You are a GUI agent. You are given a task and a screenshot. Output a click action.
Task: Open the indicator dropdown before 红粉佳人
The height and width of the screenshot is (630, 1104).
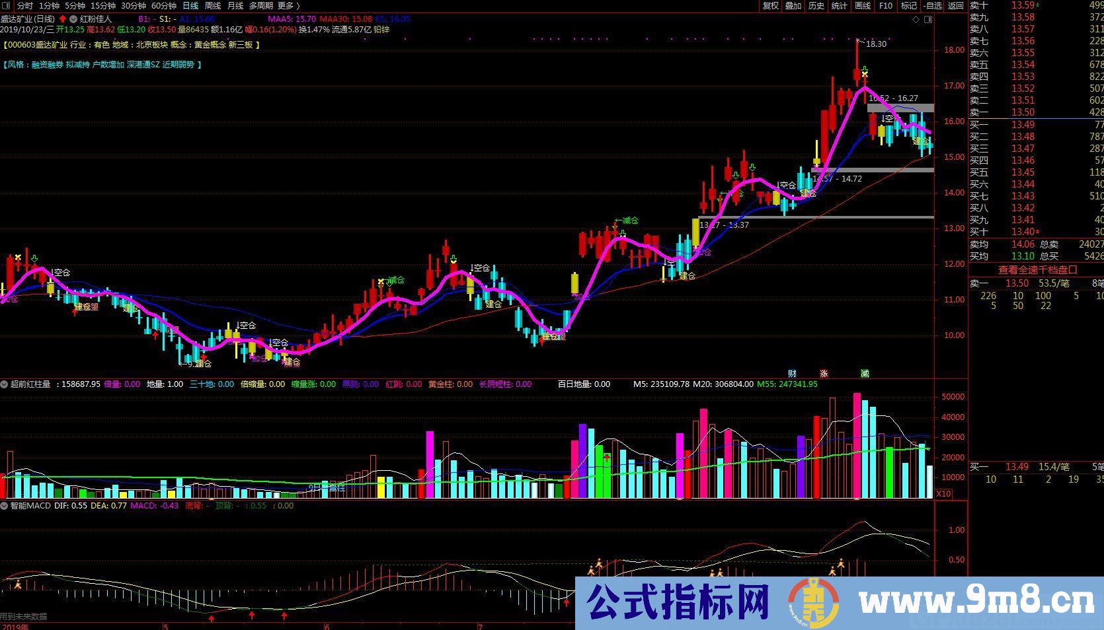click(73, 20)
